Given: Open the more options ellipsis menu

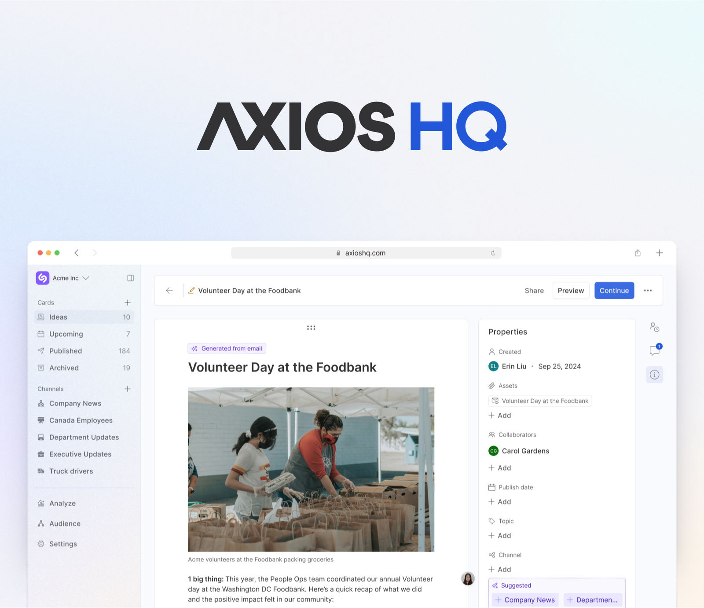Looking at the screenshot, I should point(648,290).
